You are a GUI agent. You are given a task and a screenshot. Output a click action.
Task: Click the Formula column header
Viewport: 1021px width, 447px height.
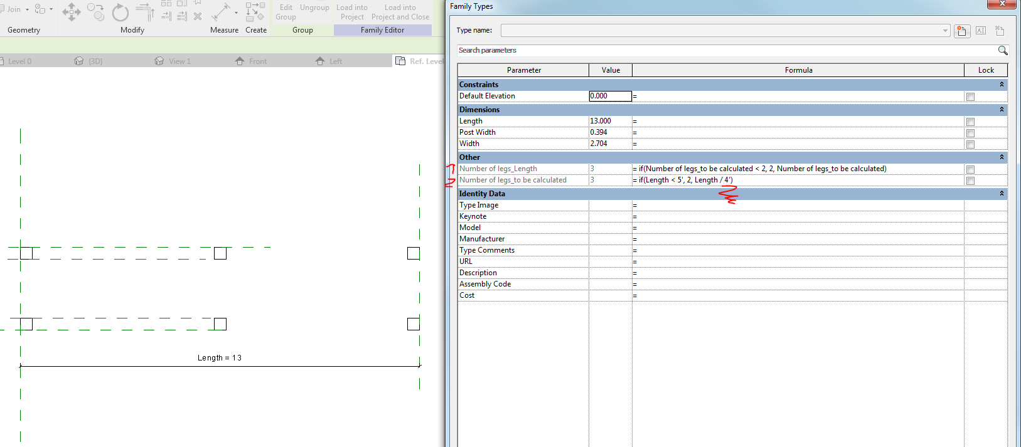[x=798, y=70]
